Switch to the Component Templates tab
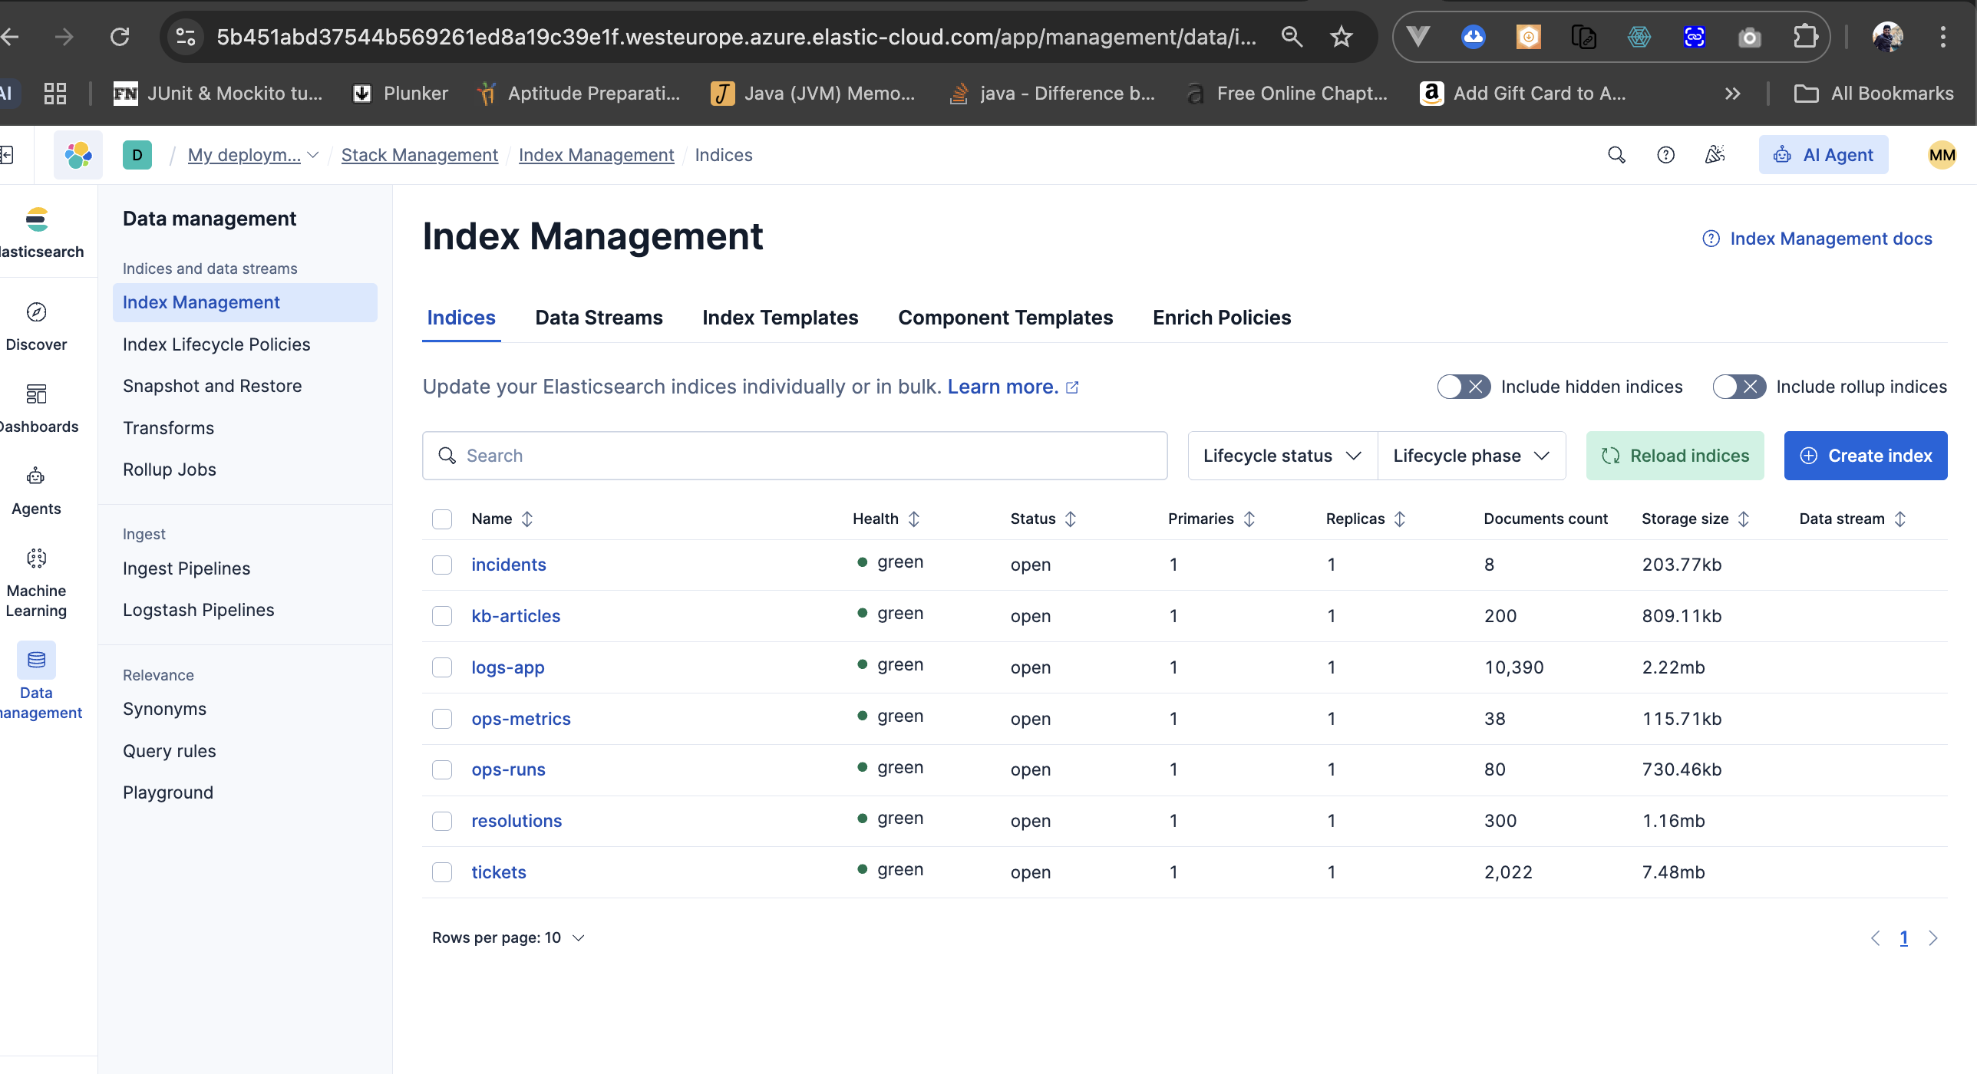Viewport: 1977px width, 1074px height. pos(1005,318)
